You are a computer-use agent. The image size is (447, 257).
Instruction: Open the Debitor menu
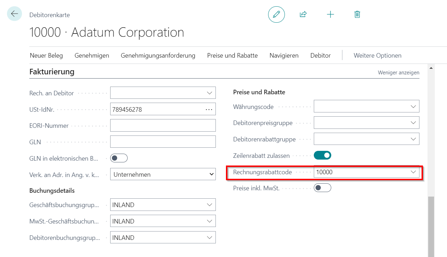click(x=320, y=56)
